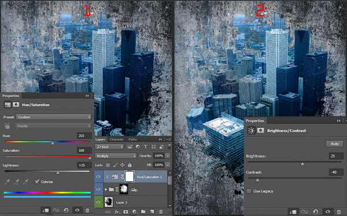Hide the Layer 3 visibility eye

coord(98,202)
